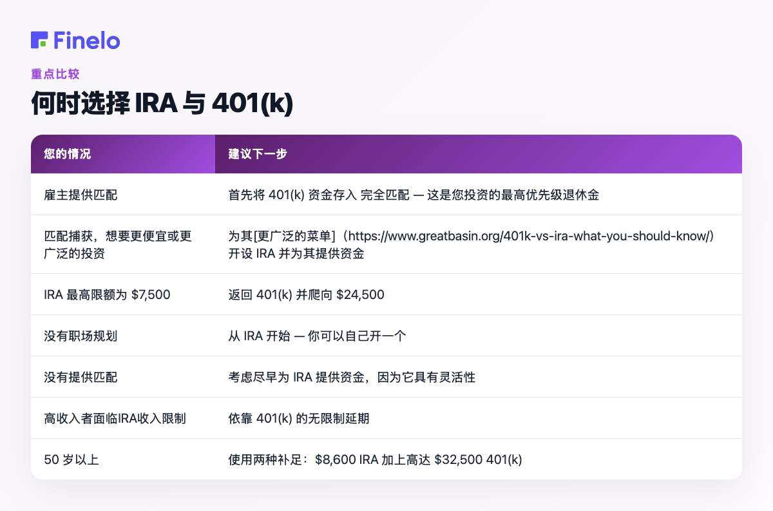
Task: Select the 依靠 401(k) 的无限制延期 cell
Action: pos(479,418)
